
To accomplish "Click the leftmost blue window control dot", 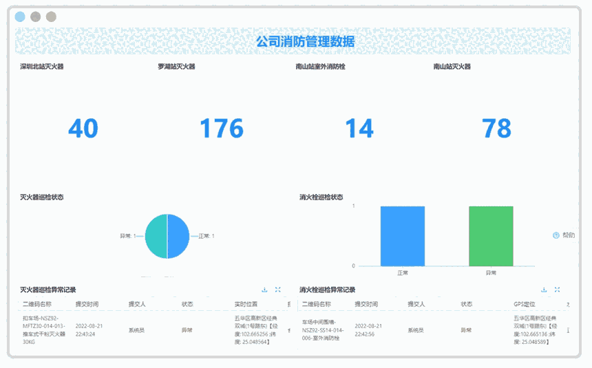I will coord(20,17).
